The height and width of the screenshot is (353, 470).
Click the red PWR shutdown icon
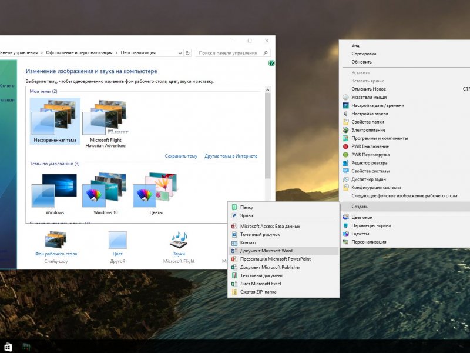pos(345,146)
